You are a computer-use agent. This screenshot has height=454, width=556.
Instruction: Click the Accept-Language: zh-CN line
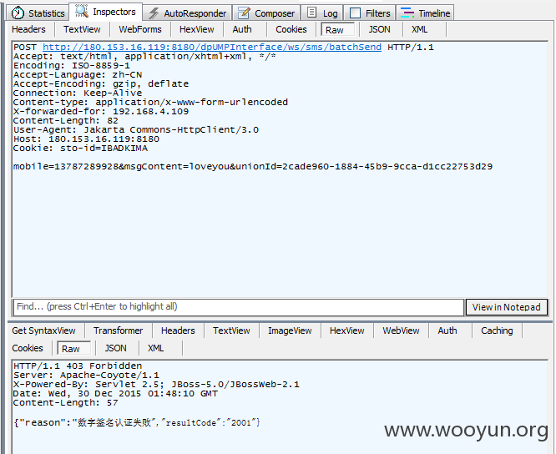coord(78,75)
